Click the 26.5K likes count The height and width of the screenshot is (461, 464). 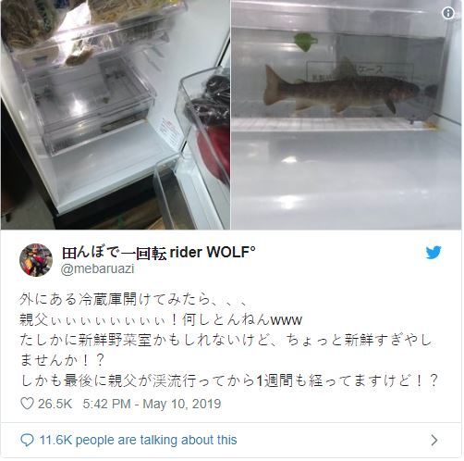pyautogui.click(x=55, y=404)
